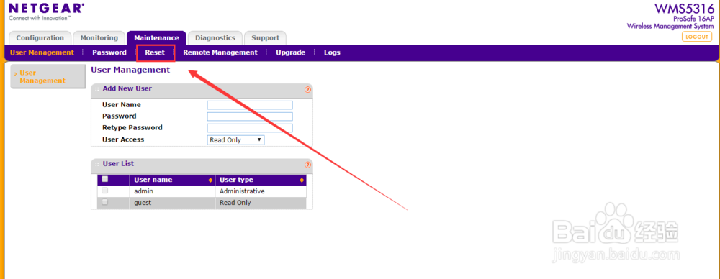Viewport: 720px width, 279px height.
Task: Check the admin user row checkbox
Action: pos(104,190)
